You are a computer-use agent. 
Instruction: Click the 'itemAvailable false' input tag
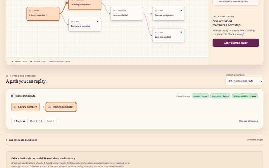click(245, 96)
